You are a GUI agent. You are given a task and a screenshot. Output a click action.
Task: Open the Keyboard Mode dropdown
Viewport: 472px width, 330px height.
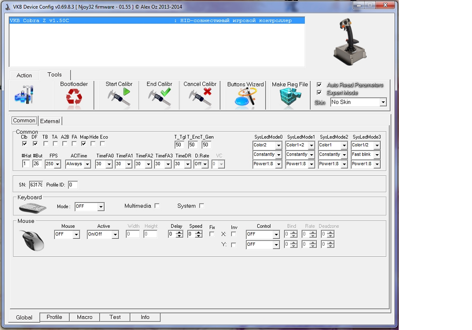click(x=101, y=207)
